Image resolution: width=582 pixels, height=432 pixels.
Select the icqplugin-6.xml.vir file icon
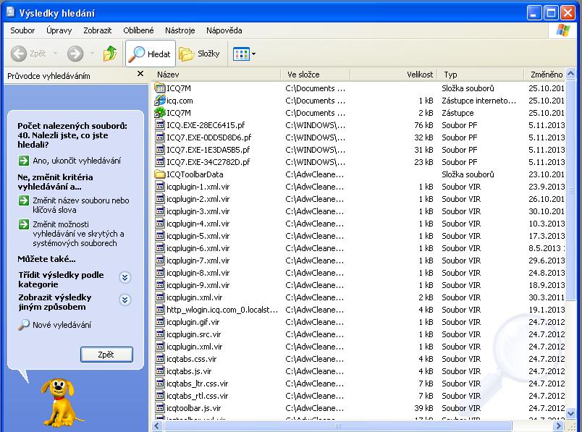(159, 248)
